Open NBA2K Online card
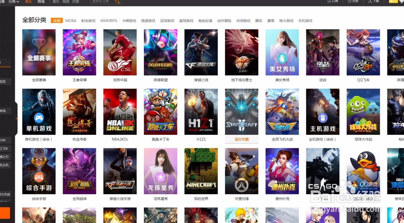This screenshot has width=404, height=223. pos(120,112)
